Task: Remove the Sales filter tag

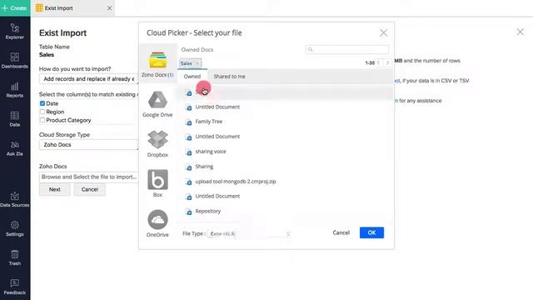Action: (197, 63)
